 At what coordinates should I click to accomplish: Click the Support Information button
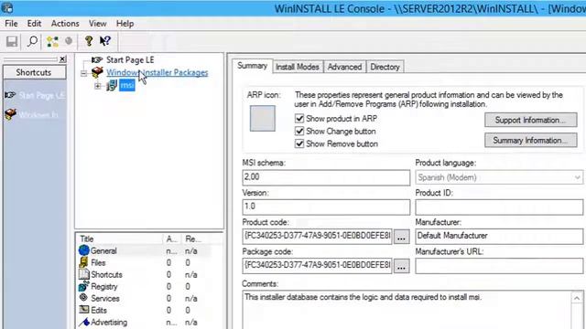click(x=531, y=120)
